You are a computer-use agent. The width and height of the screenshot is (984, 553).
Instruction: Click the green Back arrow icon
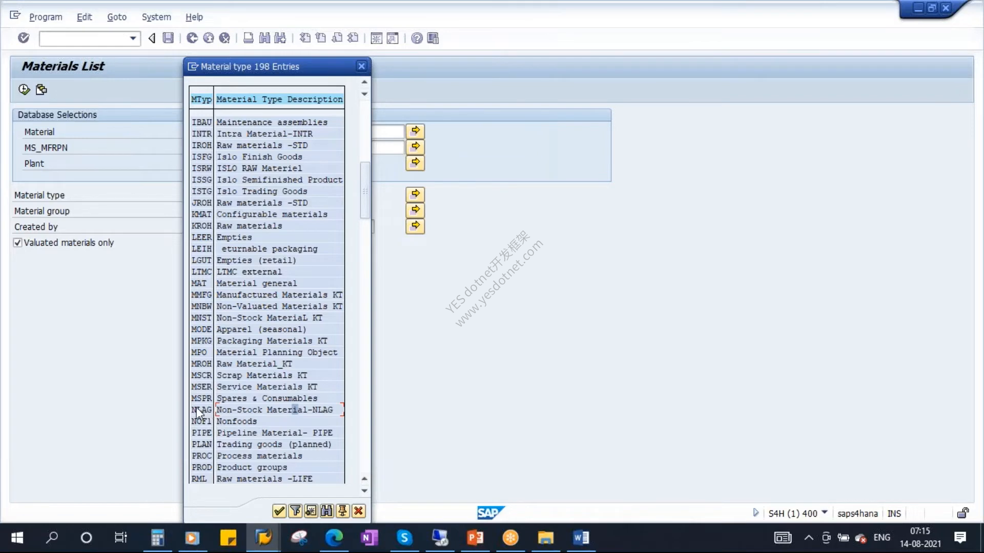[192, 38]
